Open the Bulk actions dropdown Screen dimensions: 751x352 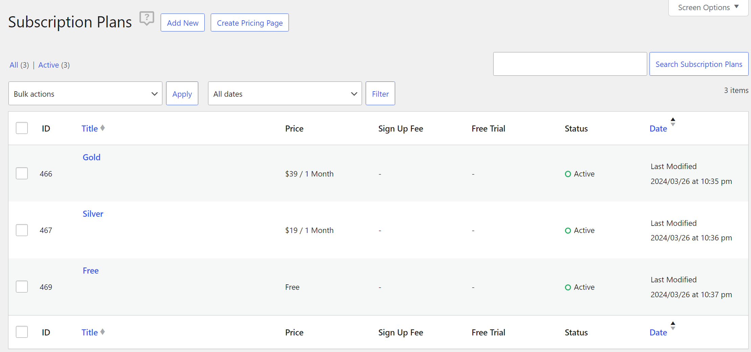coord(85,94)
